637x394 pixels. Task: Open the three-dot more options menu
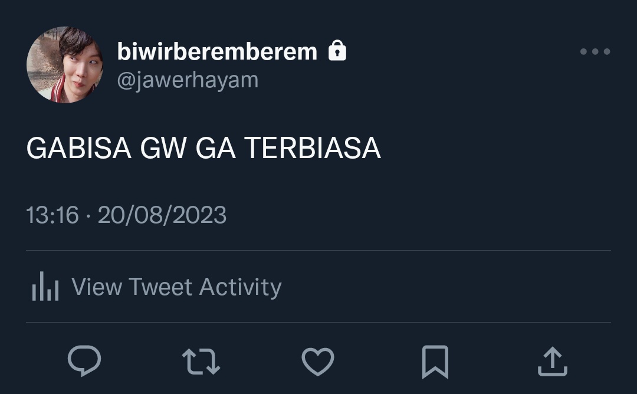pos(595,51)
